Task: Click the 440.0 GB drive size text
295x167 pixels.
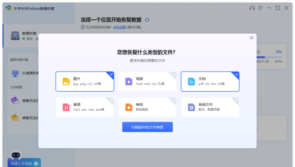Action: pyautogui.click(x=263, y=62)
